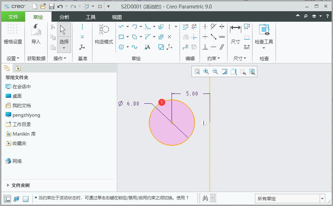Apply the Vertical constraint
Image resolution: width=333 pixels, height=206 pixels.
coord(205,27)
